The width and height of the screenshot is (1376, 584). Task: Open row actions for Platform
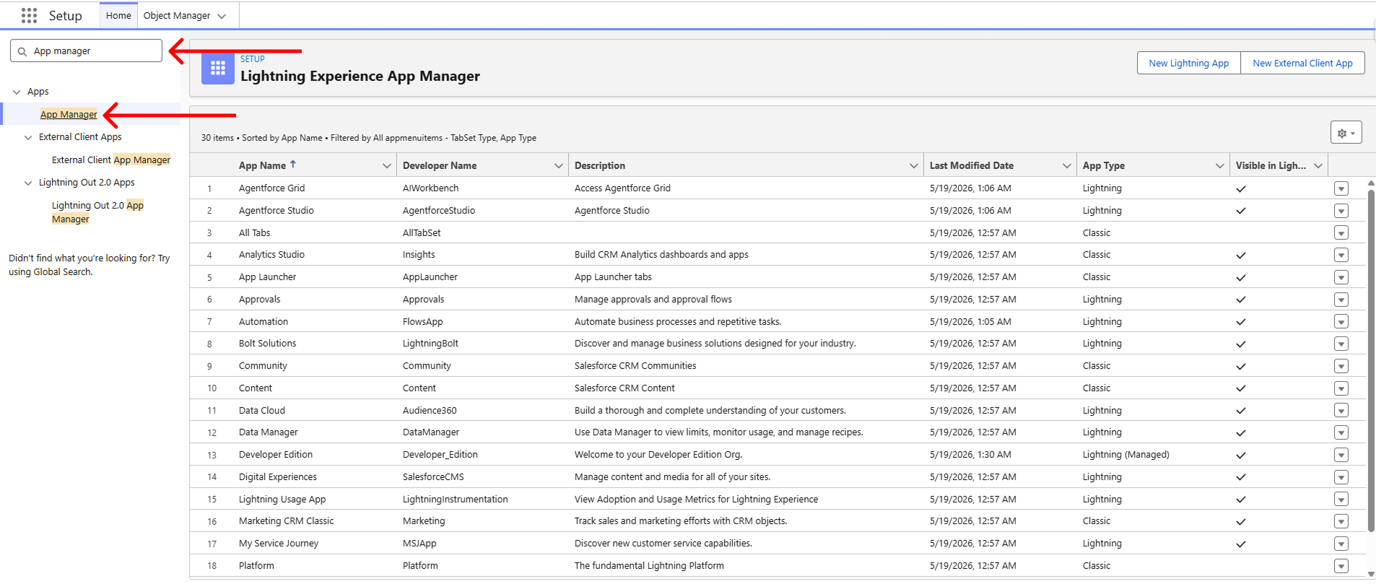click(1341, 566)
